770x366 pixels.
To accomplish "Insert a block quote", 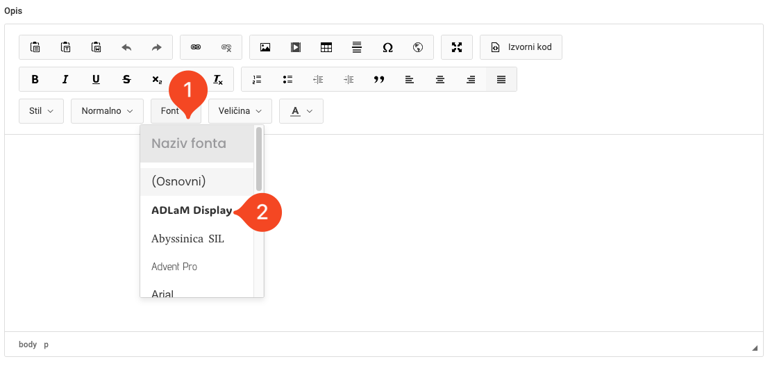I will [379, 80].
